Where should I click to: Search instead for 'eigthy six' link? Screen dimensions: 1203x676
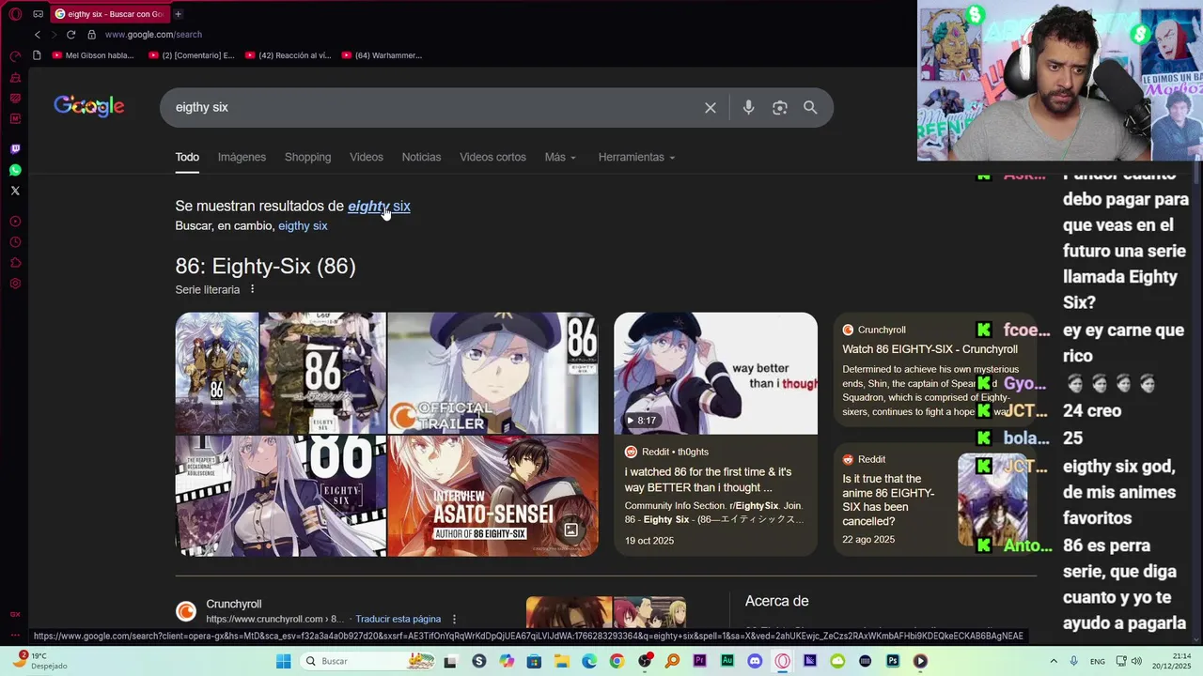pos(303,226)
